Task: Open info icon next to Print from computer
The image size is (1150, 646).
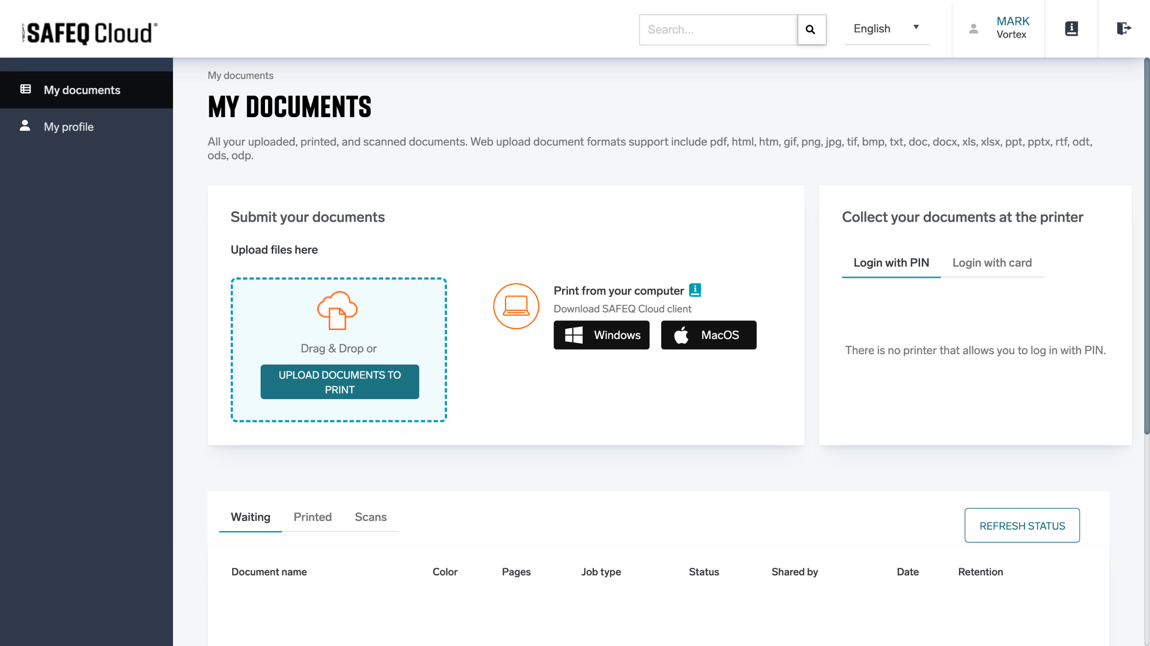Action: click(695, 290)
